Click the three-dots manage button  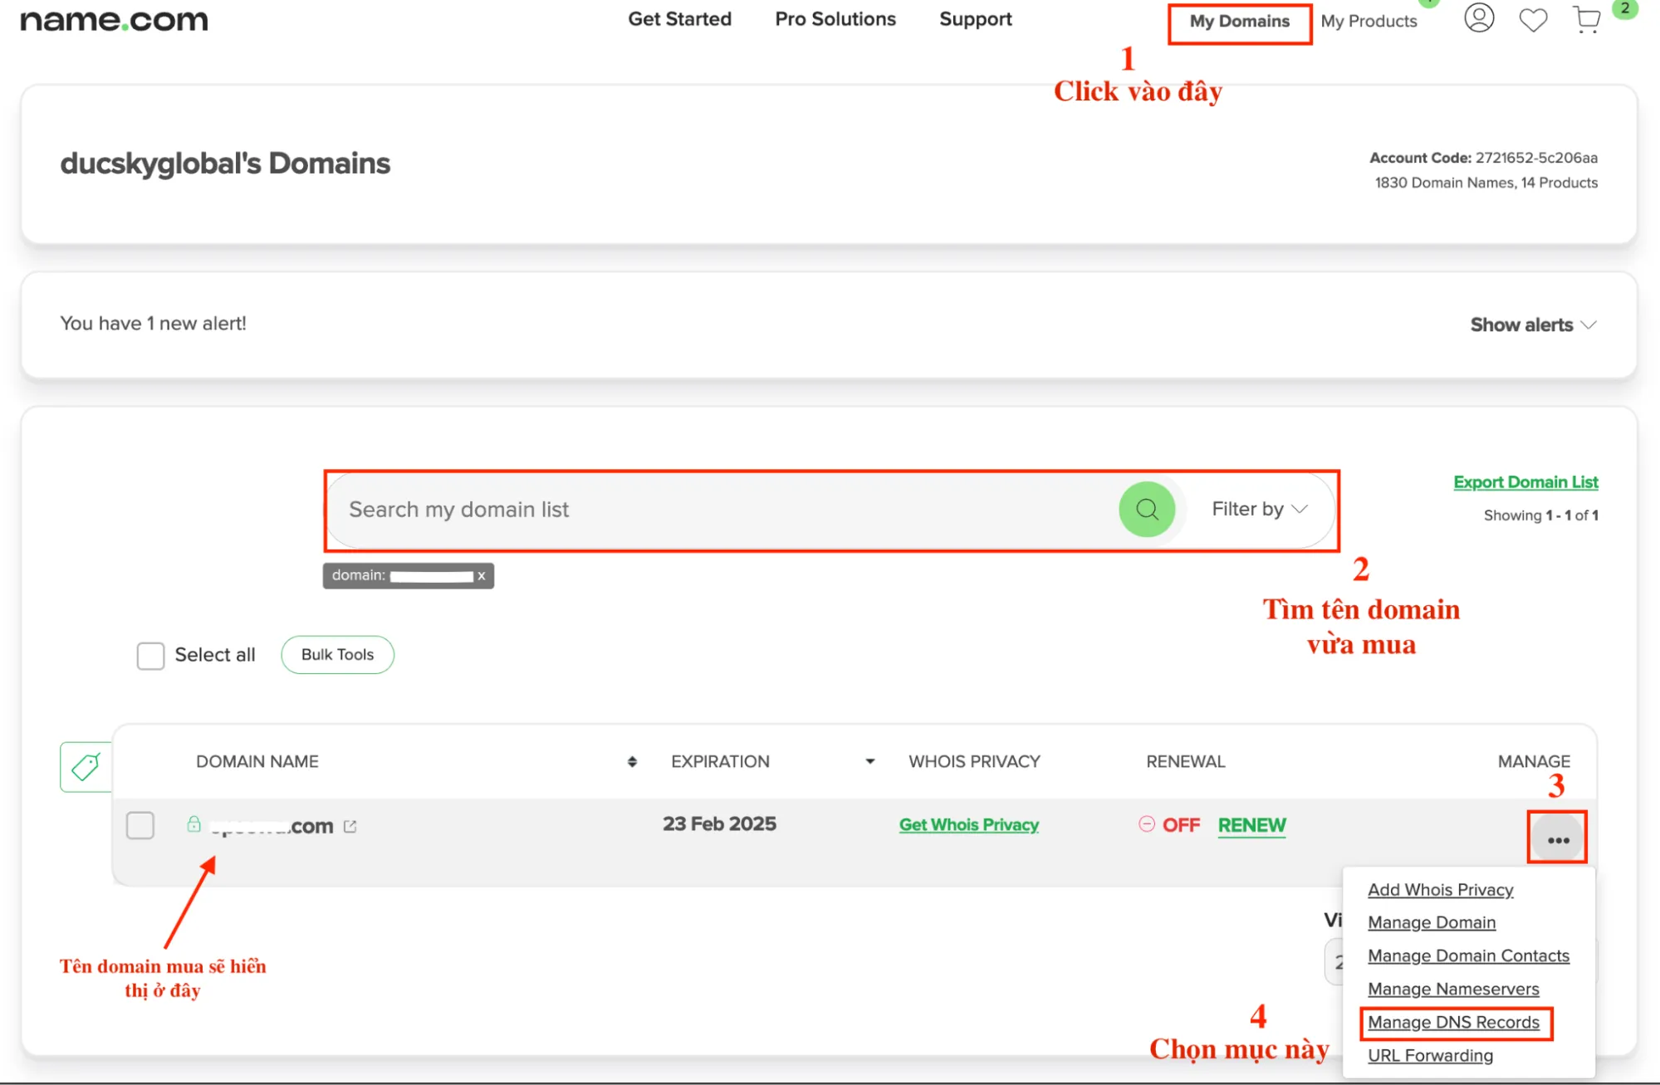(1558, 840)
